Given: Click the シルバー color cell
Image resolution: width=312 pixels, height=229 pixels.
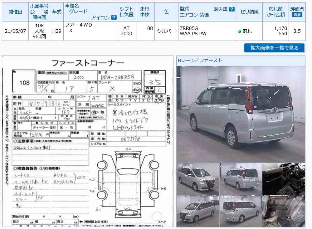Looking at the screenshot, I should [x=166, y=31].
